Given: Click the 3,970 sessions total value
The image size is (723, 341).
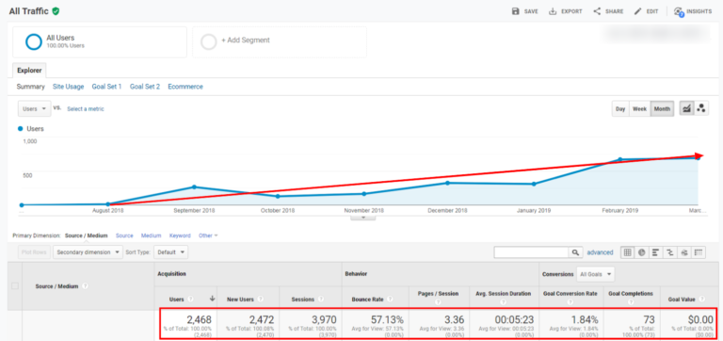Looking at the screenshot, I should click(x=324, y=319).
